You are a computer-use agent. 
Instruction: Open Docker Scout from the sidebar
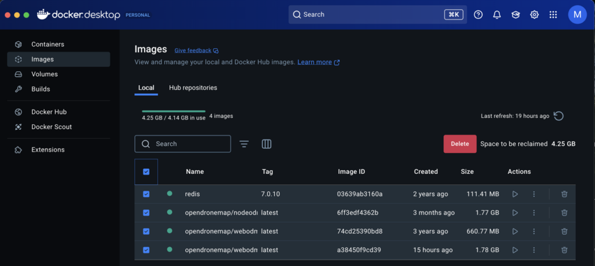coord(59,127)
